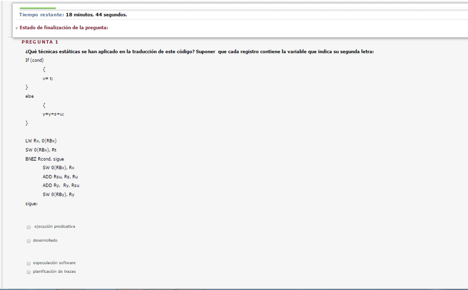Click 'Tiempo restante' label

(41, 14)
